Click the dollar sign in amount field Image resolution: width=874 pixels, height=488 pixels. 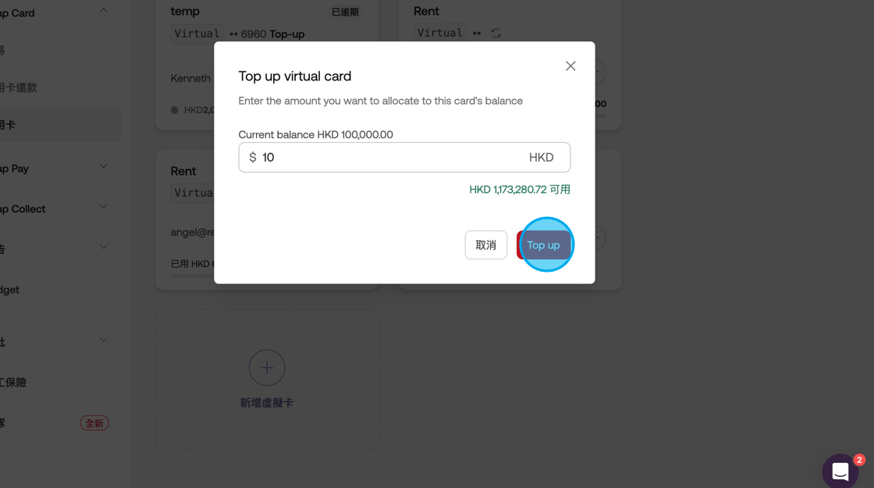point(253,158)
